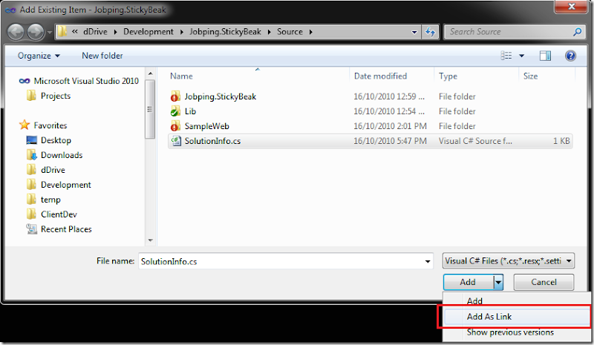Select dDrive in the breadcrumb path
Image resolution: width=594 pixels, height=345 pixels.
pyautogui.click(x=95, y=32)
